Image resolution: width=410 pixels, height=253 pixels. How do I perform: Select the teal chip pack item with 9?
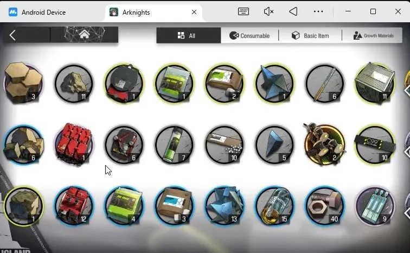pyautogui.click(x=375, y=206)
